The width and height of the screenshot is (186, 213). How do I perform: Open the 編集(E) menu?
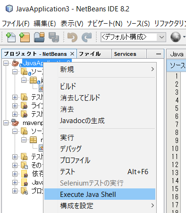pos(45,24)
